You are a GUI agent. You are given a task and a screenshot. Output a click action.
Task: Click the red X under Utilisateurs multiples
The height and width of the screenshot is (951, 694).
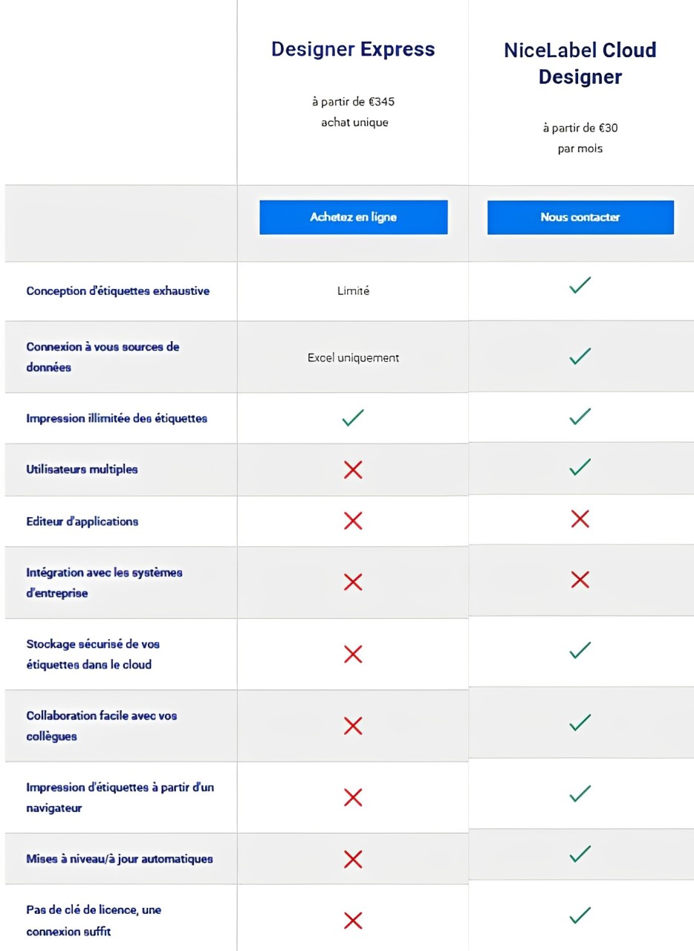point(353,469)
